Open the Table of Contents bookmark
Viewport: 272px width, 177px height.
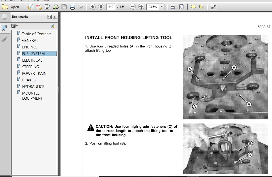click(37, 34)
